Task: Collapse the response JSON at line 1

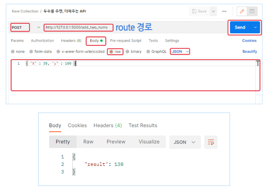Action: (x=69, y=157)
